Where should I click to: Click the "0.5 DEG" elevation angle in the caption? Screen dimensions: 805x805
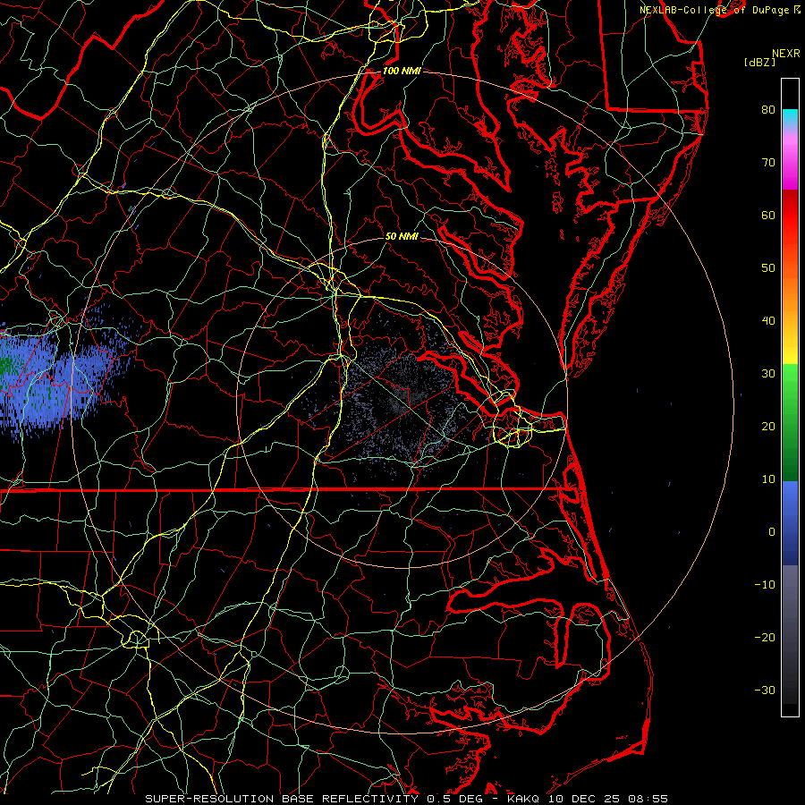click(455, 799)
